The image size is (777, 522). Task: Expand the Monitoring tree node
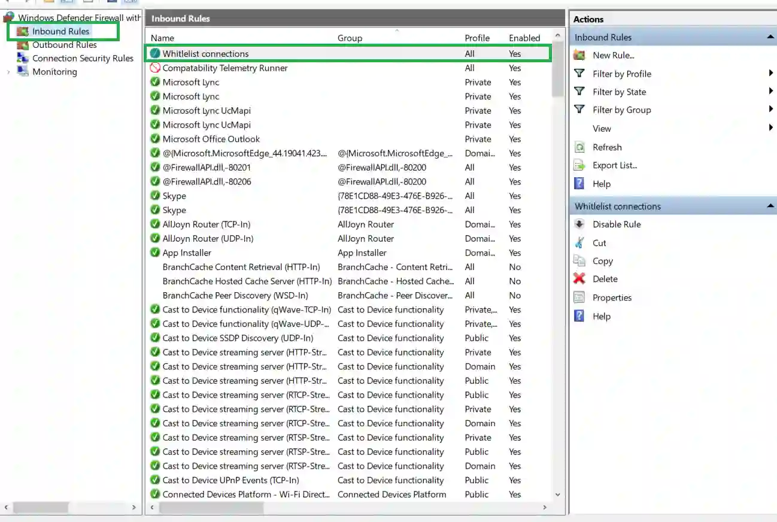tap(8, 72)
